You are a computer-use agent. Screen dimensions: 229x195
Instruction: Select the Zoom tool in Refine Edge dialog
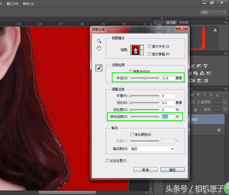99,41
